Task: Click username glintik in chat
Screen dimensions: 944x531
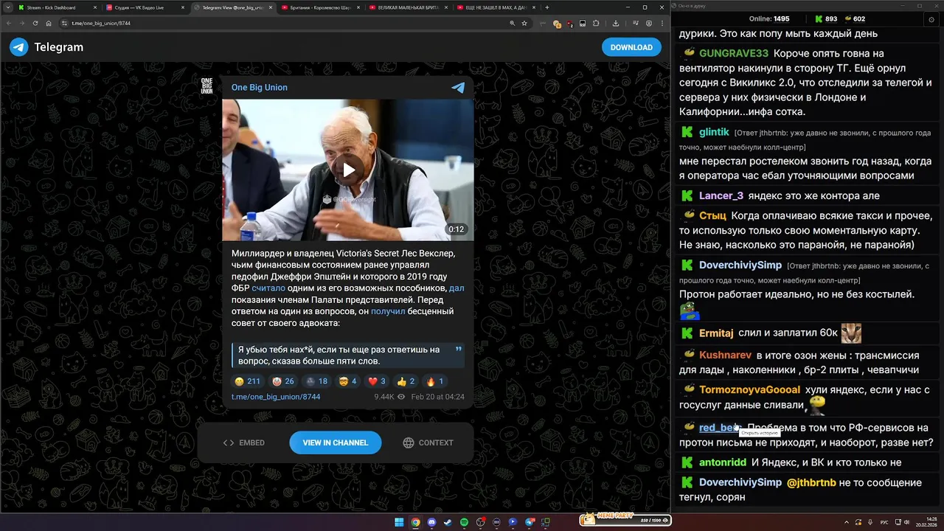Action: click(x=714, y=132)
